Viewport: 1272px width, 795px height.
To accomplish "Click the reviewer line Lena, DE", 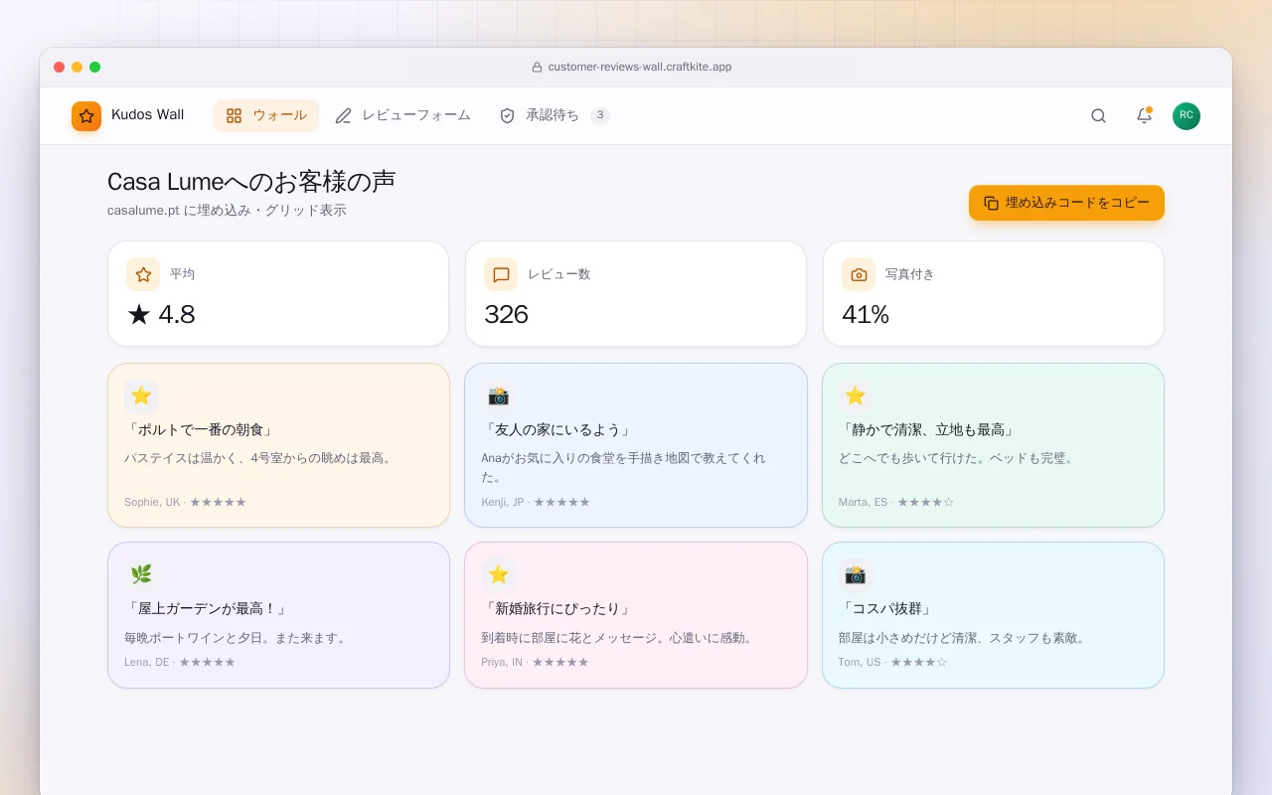I will [180, 662].
